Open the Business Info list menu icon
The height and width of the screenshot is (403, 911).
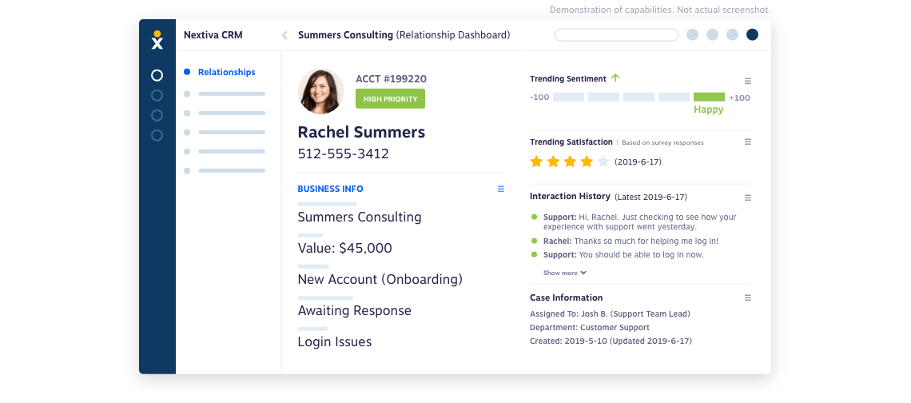[x=501, y=189]
